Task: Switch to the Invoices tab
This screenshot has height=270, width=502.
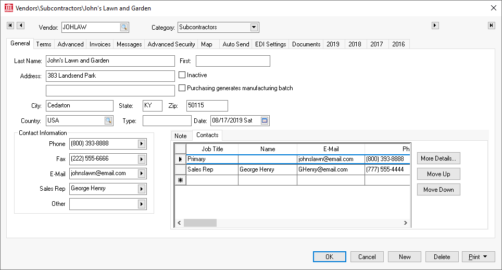Action: coord(100,44)
